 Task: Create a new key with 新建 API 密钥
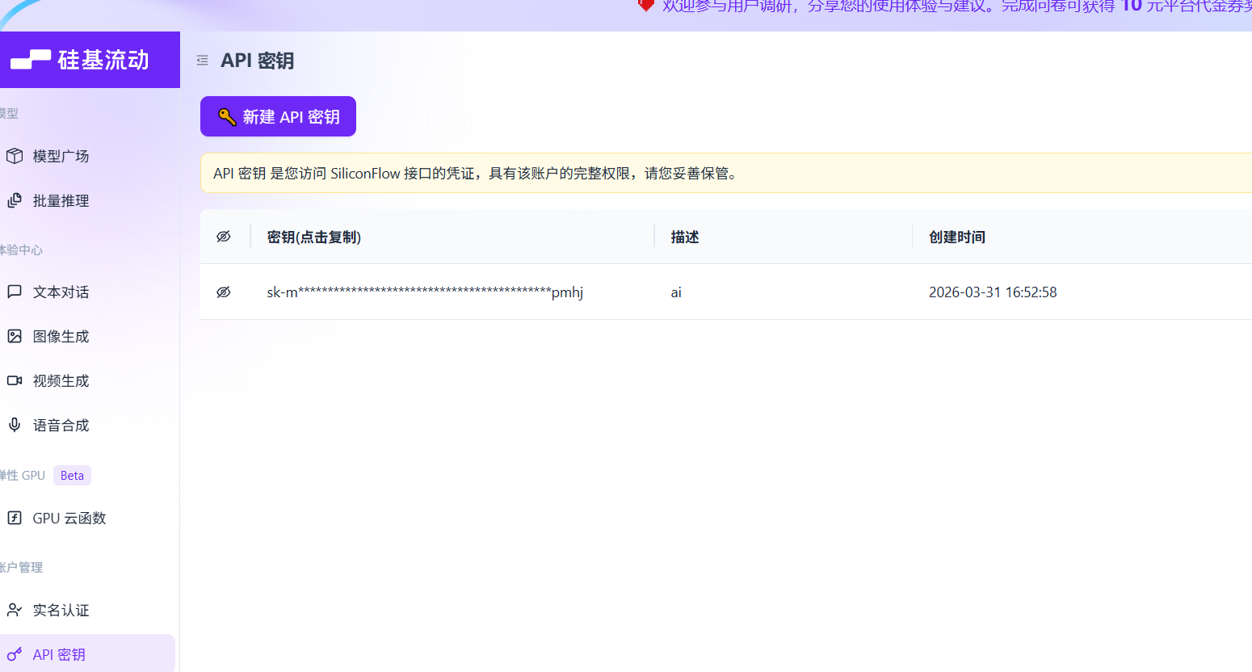[278, 116]
